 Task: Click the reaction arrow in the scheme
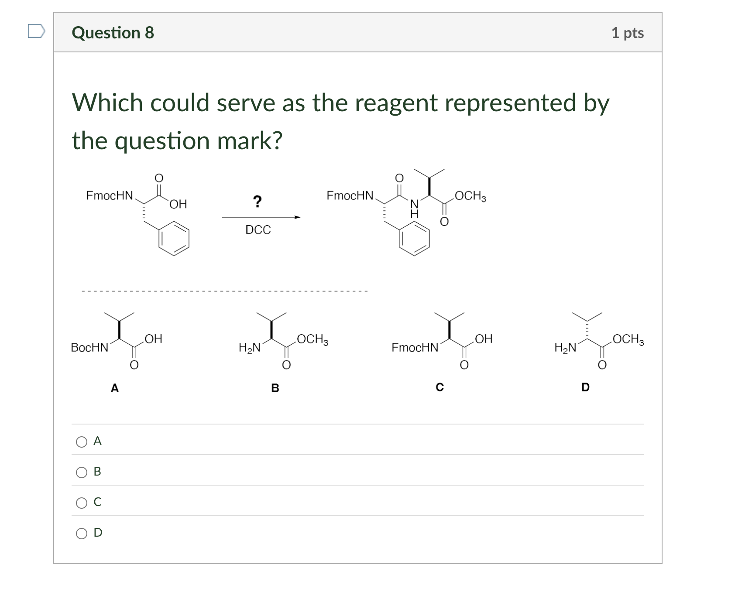point(260,217)
